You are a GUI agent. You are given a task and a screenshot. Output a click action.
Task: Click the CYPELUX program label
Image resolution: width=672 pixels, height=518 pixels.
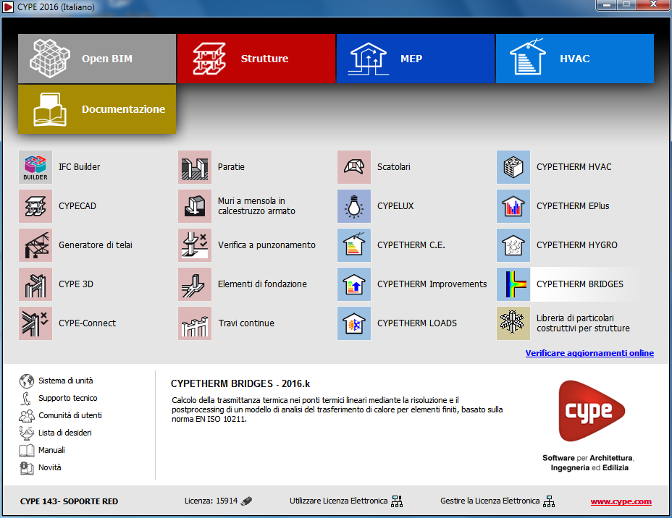[395, 206]
